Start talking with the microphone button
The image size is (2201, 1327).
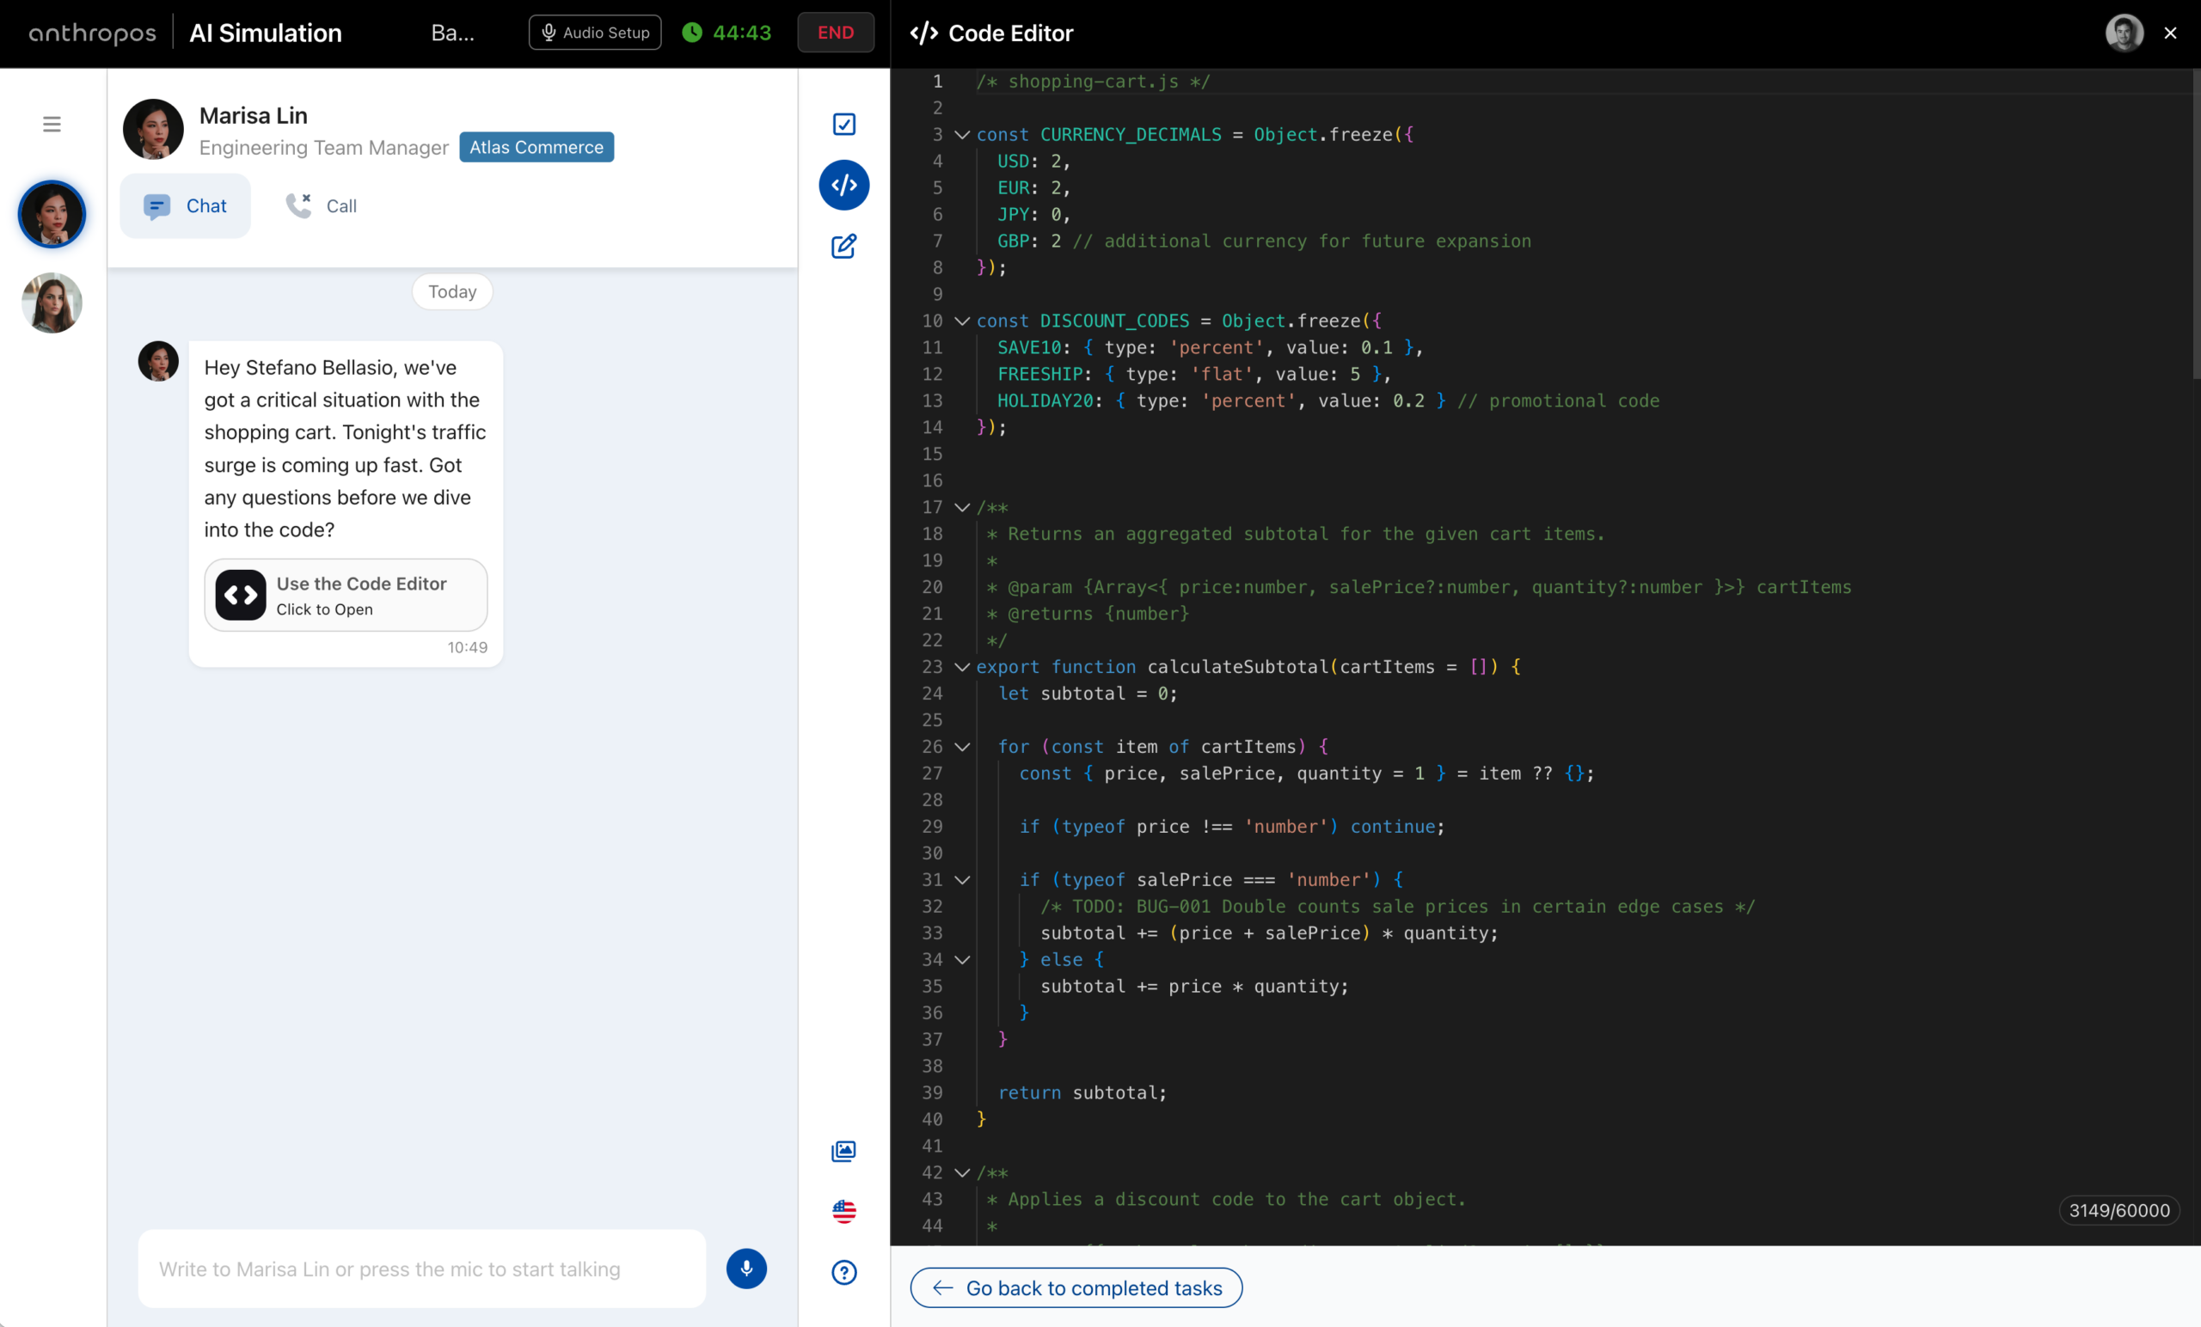(x=746, y=1269)
